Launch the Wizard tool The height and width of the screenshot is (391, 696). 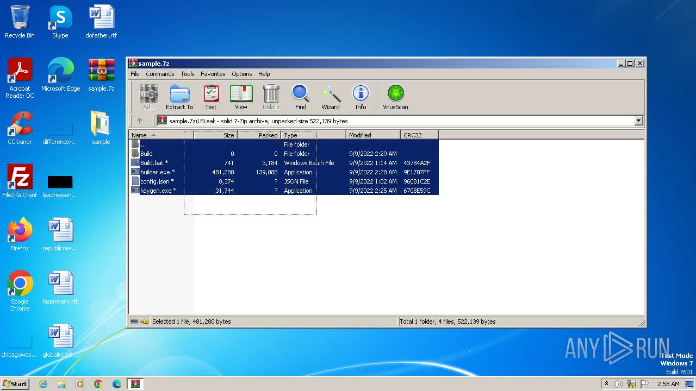pos(331,97)
